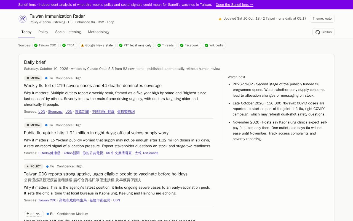Open the GitHub button

click(x=323, y=32)
